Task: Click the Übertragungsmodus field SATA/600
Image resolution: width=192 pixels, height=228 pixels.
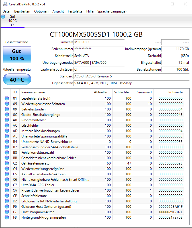Action: click(99, 63)
